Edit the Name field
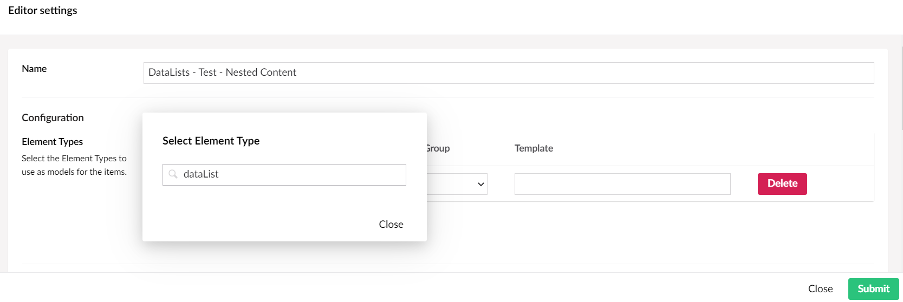Image resolution: width=903 pixels, height=302 pixels. click(509, 73)
